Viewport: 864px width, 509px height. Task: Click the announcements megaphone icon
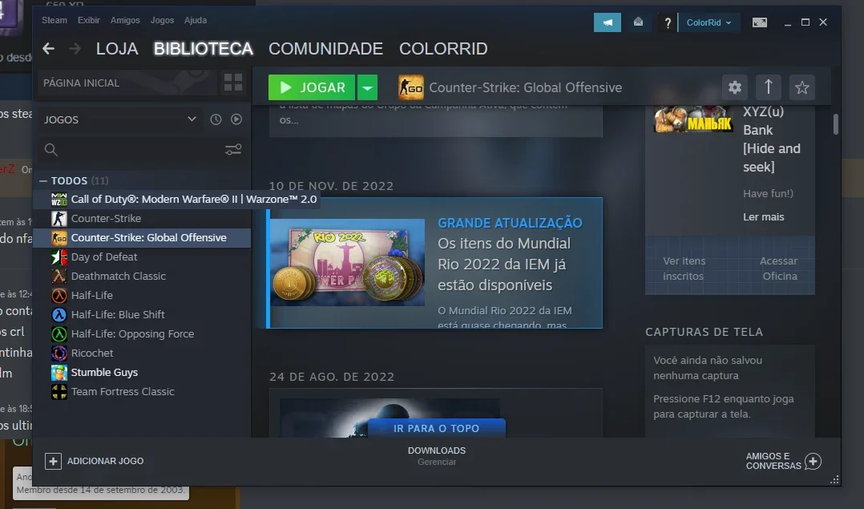point(608,22)
